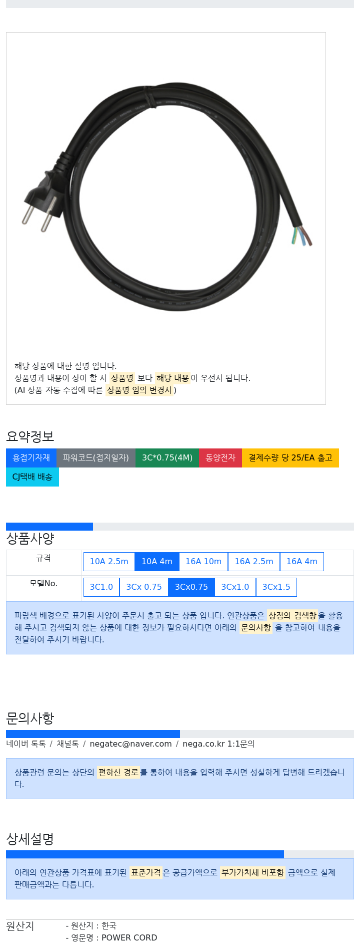The image size is (360, 944).
Task: Choose model 3Cx1.0
Action: pos(235,587)
